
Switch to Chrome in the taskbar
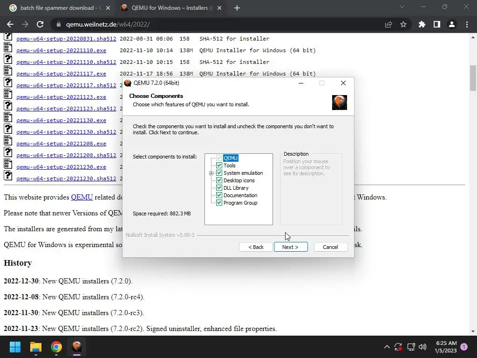click(x=56, y=347)
